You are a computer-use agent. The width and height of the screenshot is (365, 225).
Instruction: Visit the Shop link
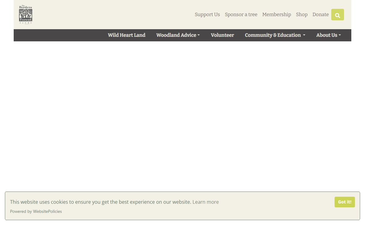pos(302,15)
